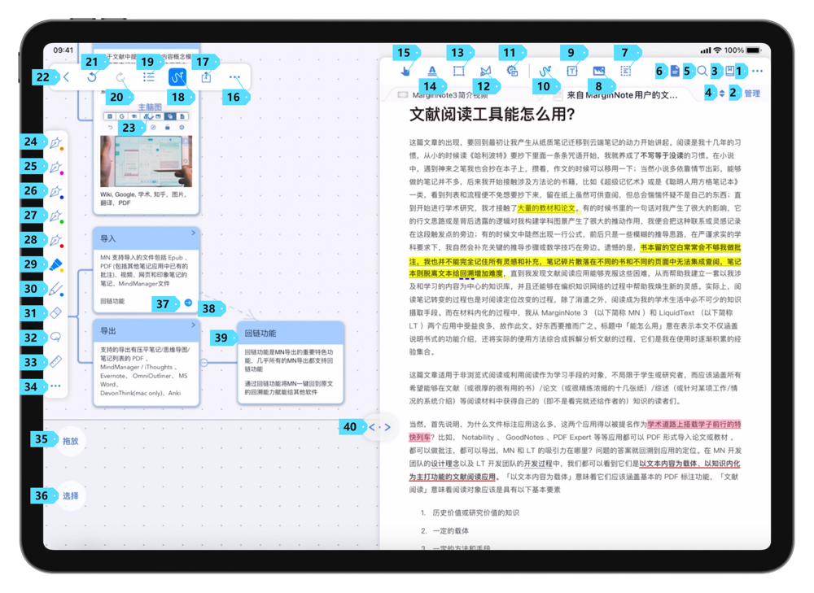Switch to 来自MarginNote用户的文… tab
The width and height of the screenshot is (814, 593).
[x=622, y=95]
